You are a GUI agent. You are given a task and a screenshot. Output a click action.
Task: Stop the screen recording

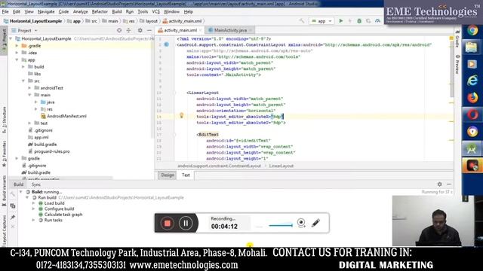point(168,223)
